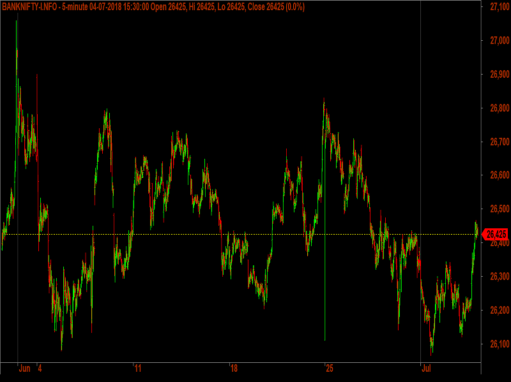Click the 26,100 price axis label

500,344
